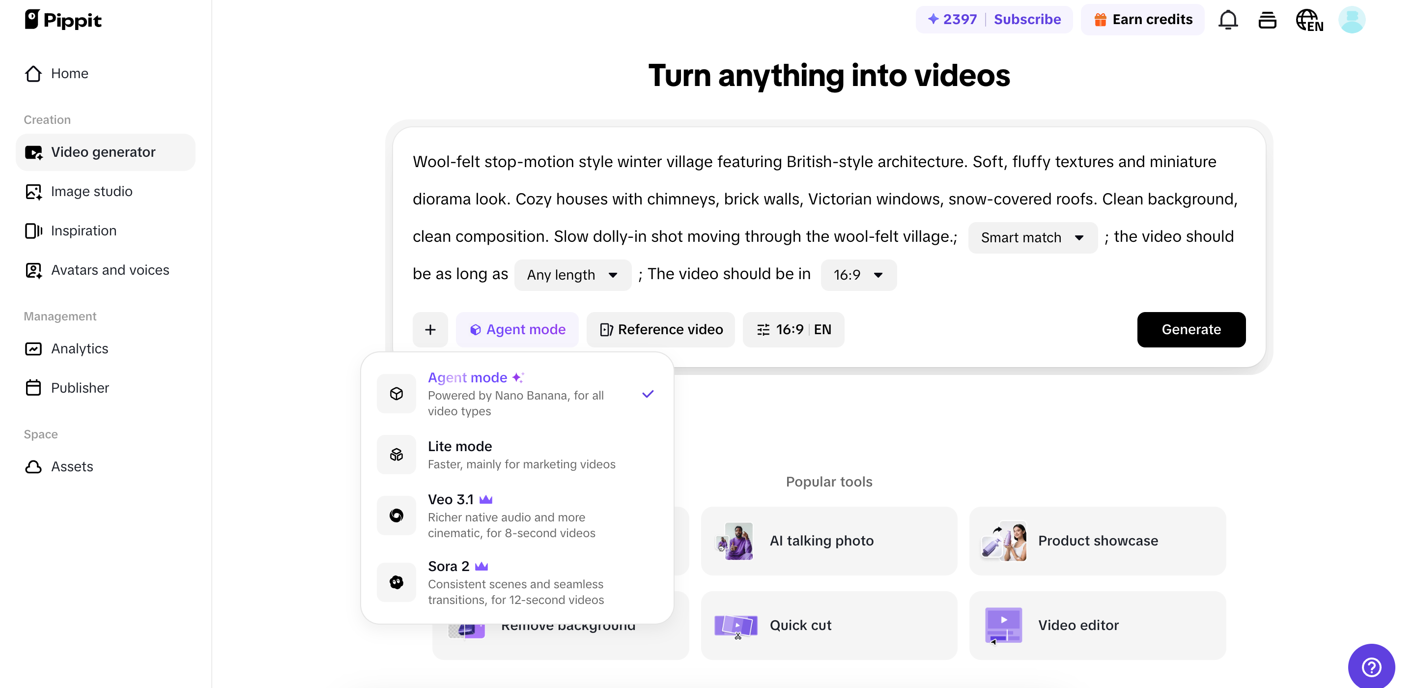This screenshot has width=1415, height=688.
Task: Open the Image studio panel
Action: (91, 191)
